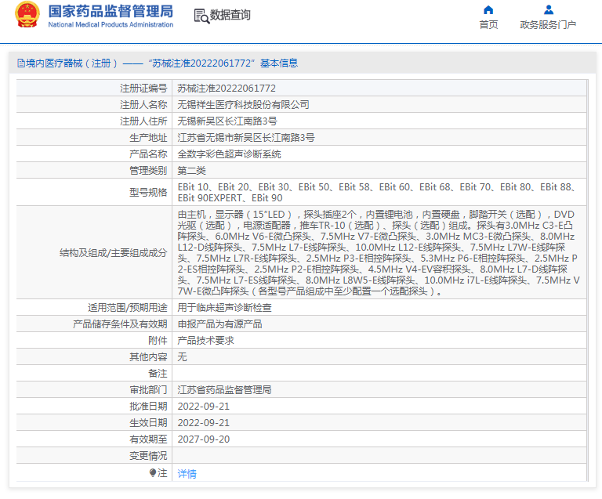The height and width of the screenshot is (499, 602).
Task: Click National Medical Products Administration text
Action: coord(111,24)
